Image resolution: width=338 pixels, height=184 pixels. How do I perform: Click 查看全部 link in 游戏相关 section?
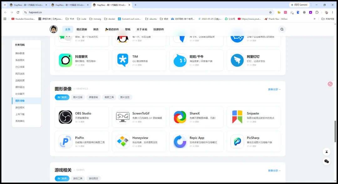(x=274, y=171)
